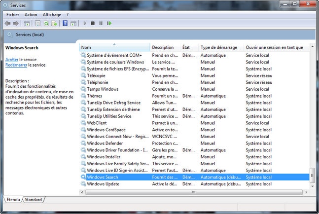
Task: Open the Action menu
Action: pos(31,15)
